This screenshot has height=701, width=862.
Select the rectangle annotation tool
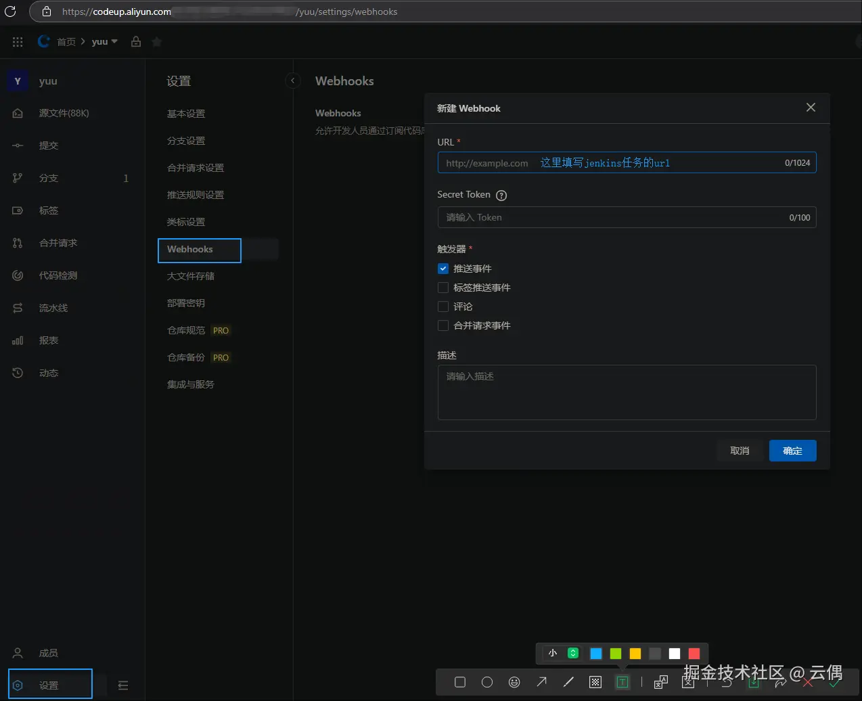coord(460,682)
